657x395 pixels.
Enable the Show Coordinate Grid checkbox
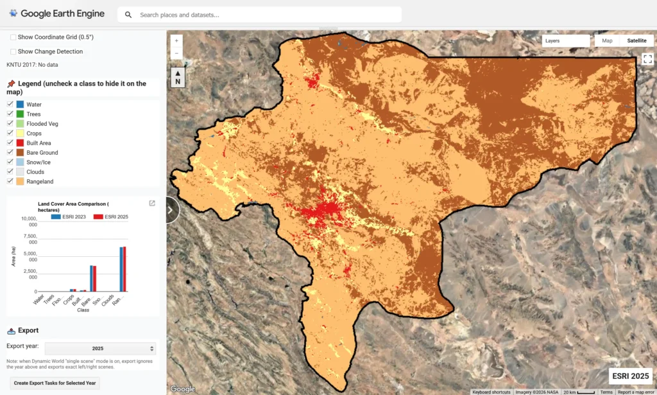[13, 37]
